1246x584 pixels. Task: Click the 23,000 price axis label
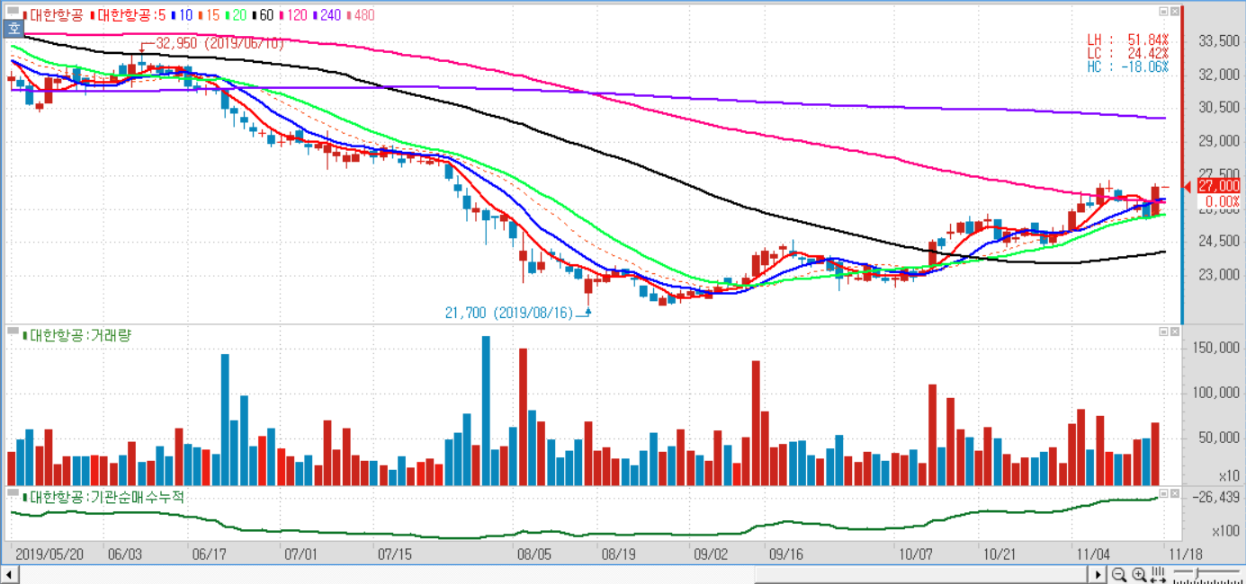tap(1218, 274)
